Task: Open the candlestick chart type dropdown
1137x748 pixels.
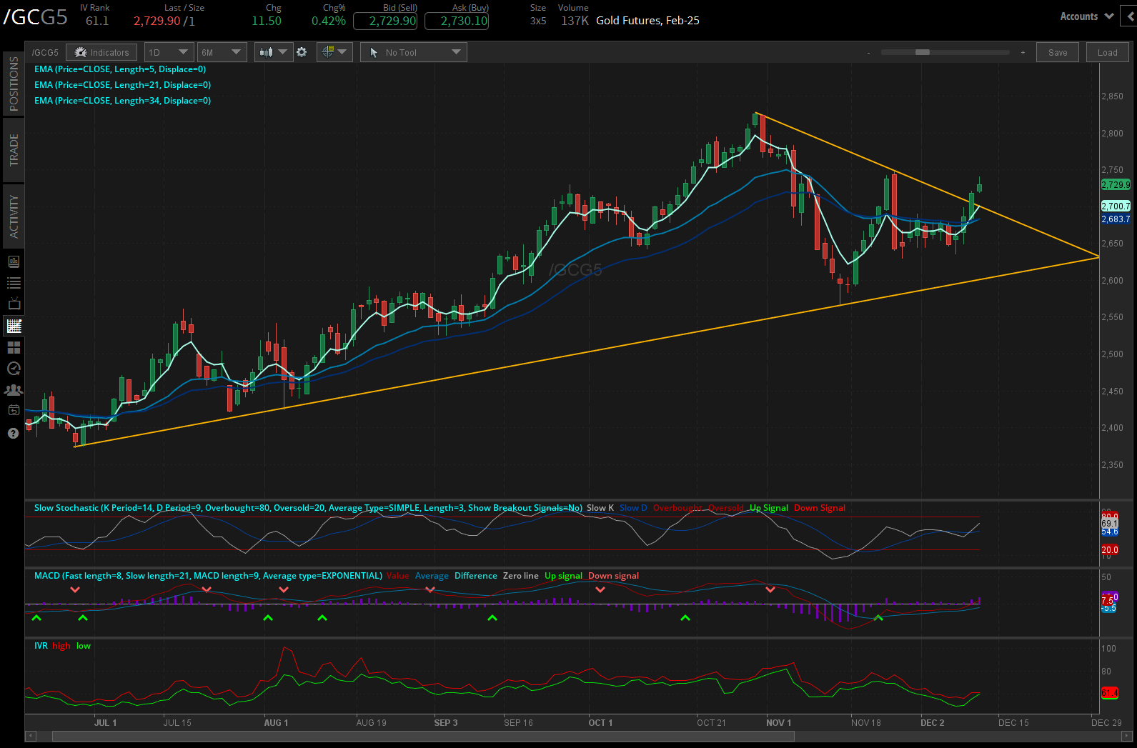Action: click(274, 52)
